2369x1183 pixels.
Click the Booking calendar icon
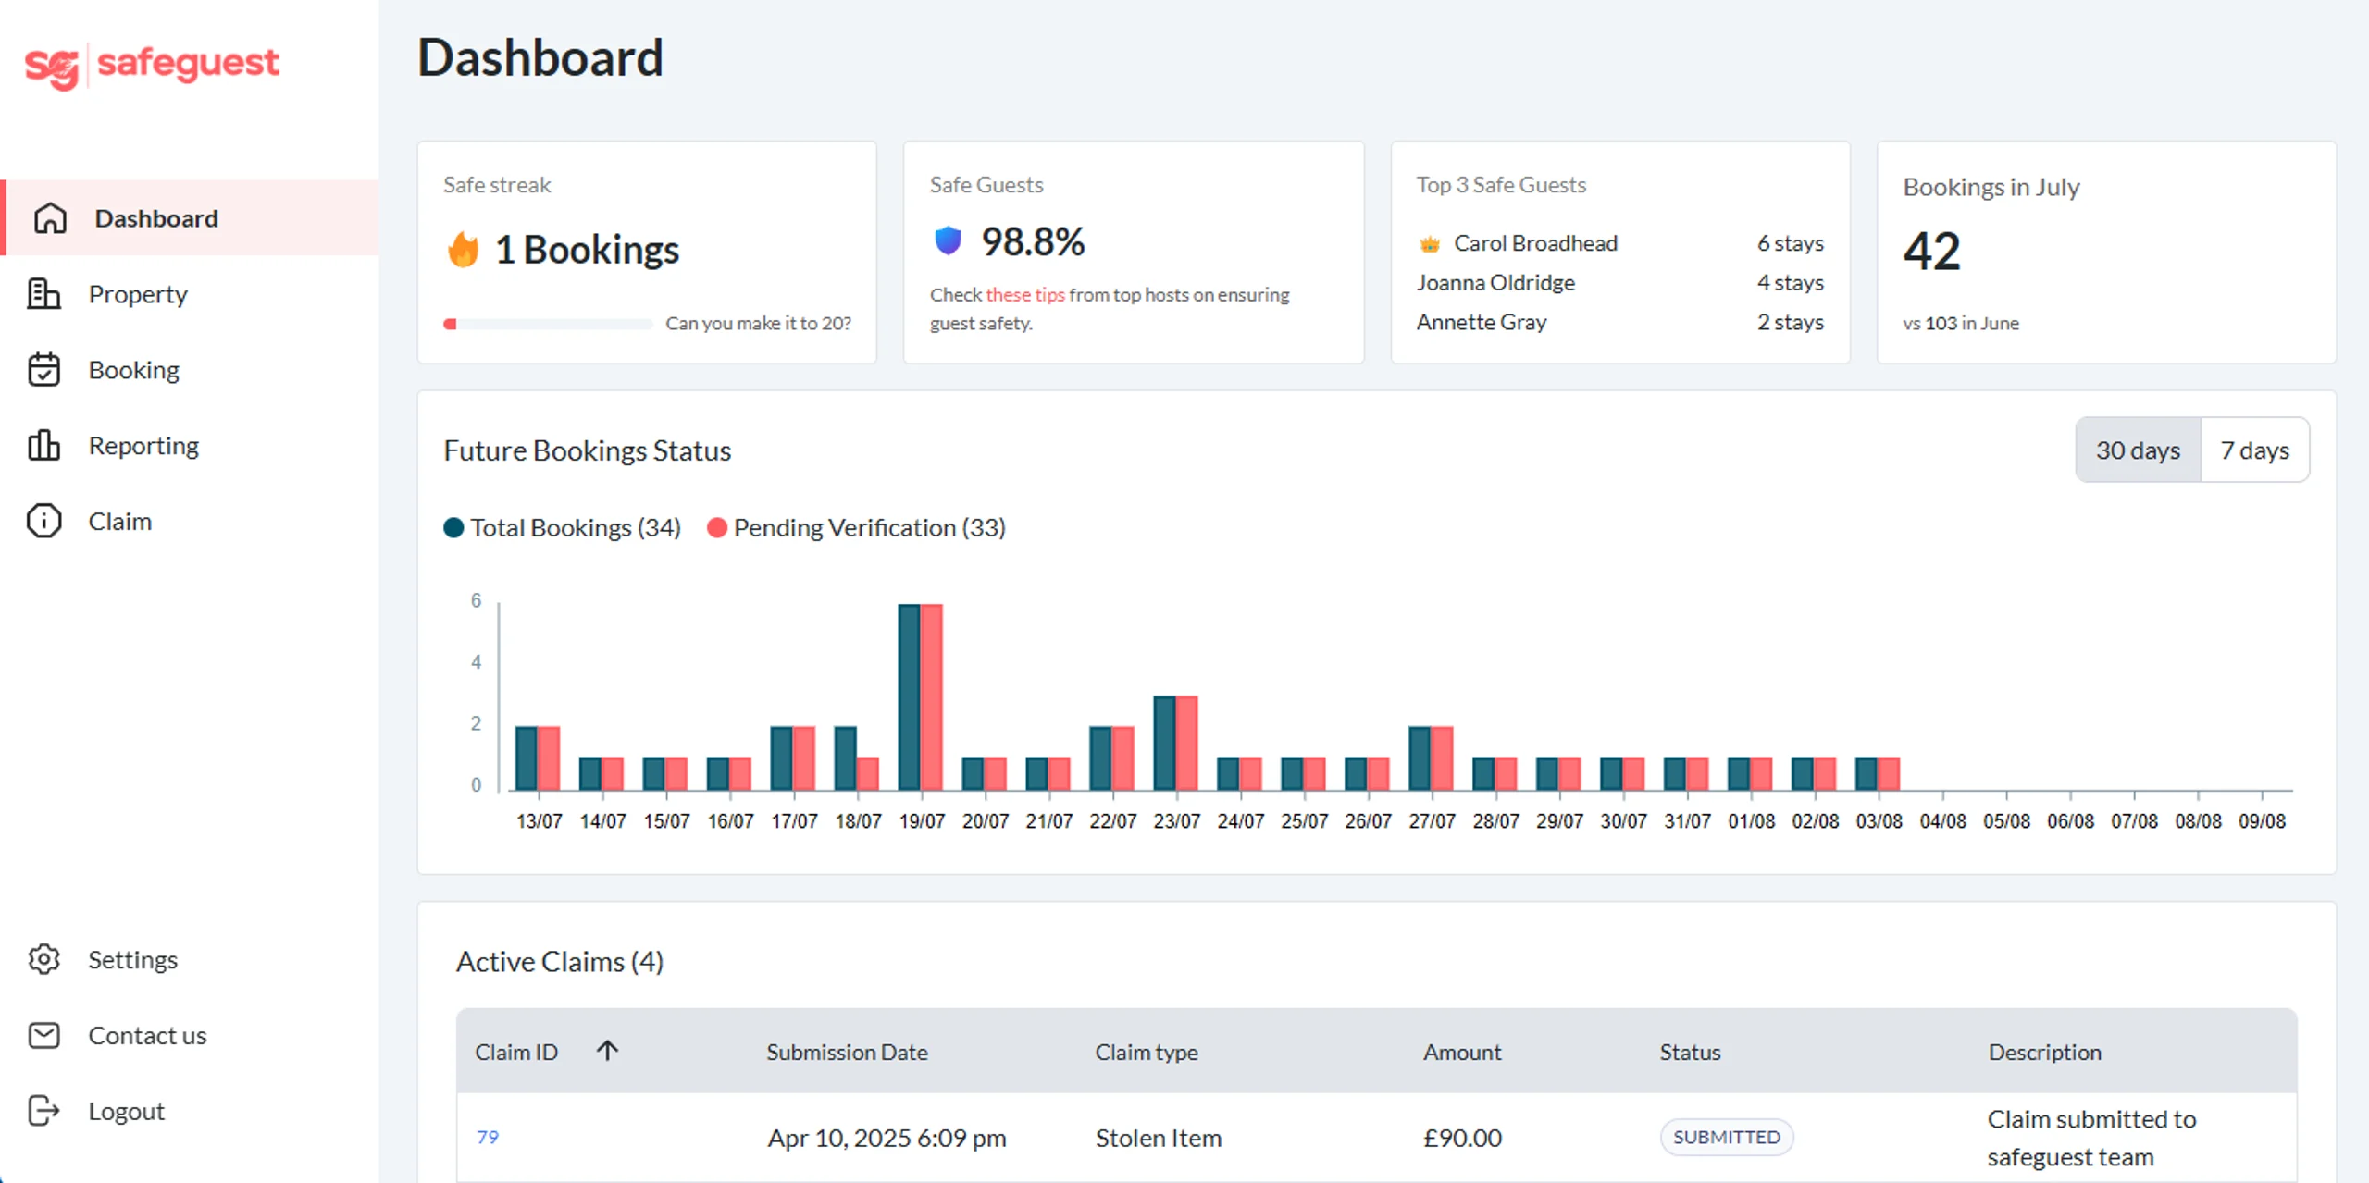click(x=43, y=370)
